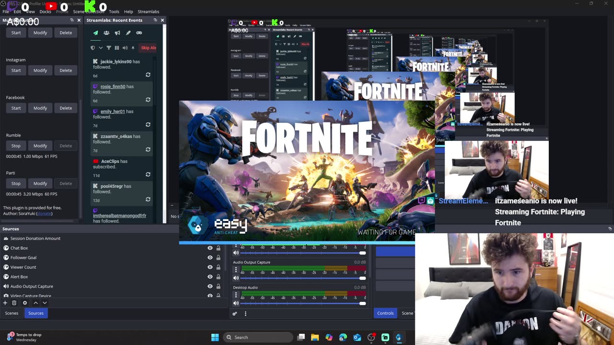Click the Skip Alert button
Viewport: 614px width, 345px height.
[x=148, y=48]
